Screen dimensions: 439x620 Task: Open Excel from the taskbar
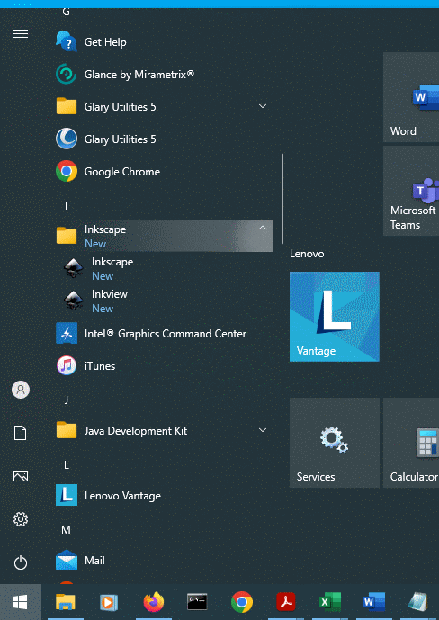pos(330,602)
